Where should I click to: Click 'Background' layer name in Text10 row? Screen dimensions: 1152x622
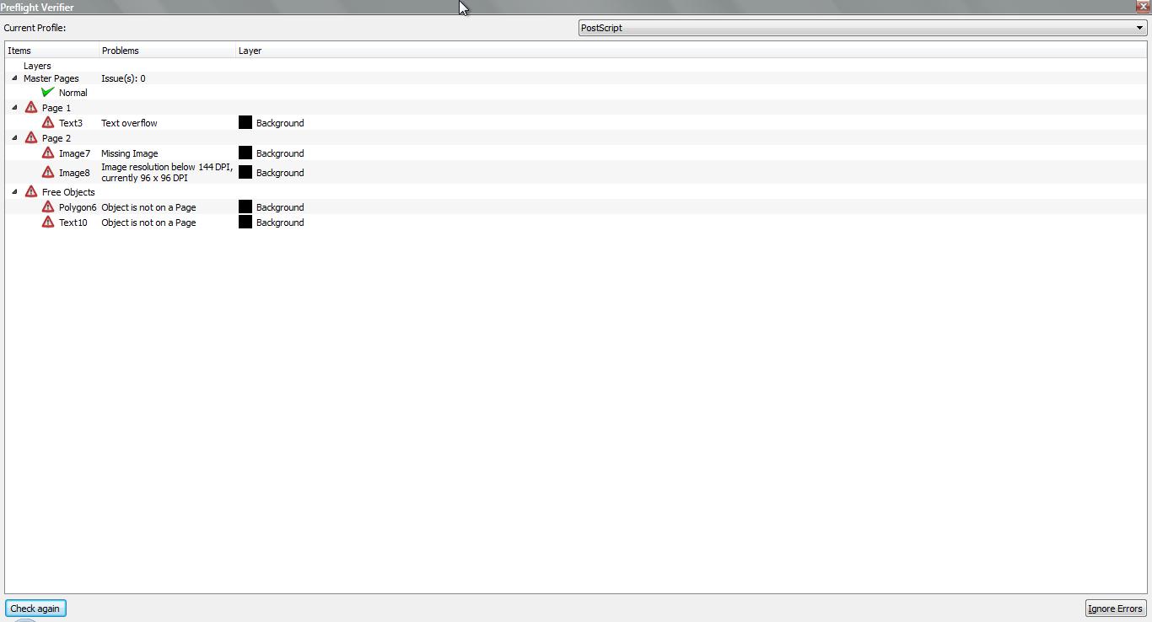(280, 223)
